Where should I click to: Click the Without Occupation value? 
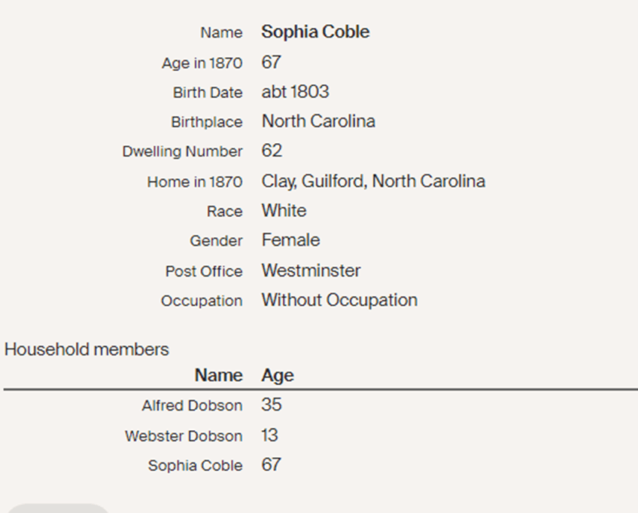tap(339, 300)
